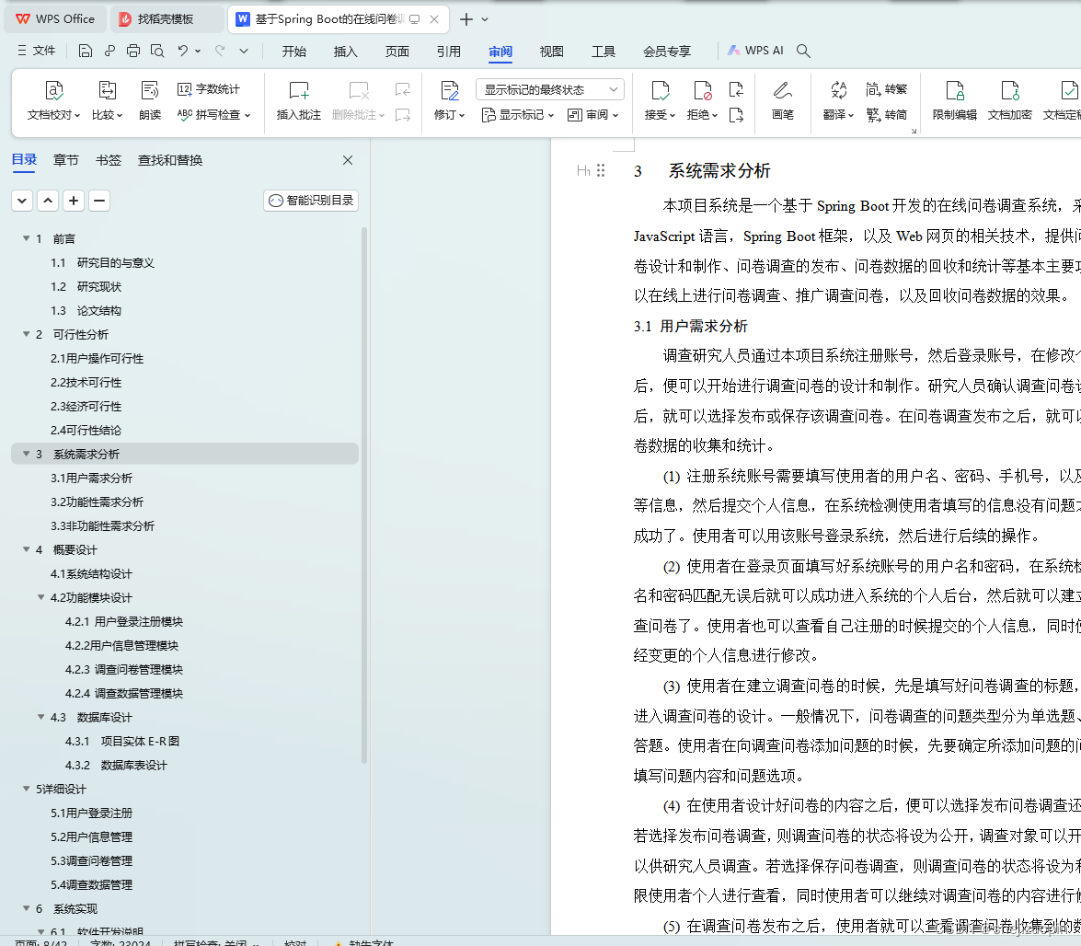Open 字数统计 word count
Screen dimensions: 1081x946
coord(209,89)
